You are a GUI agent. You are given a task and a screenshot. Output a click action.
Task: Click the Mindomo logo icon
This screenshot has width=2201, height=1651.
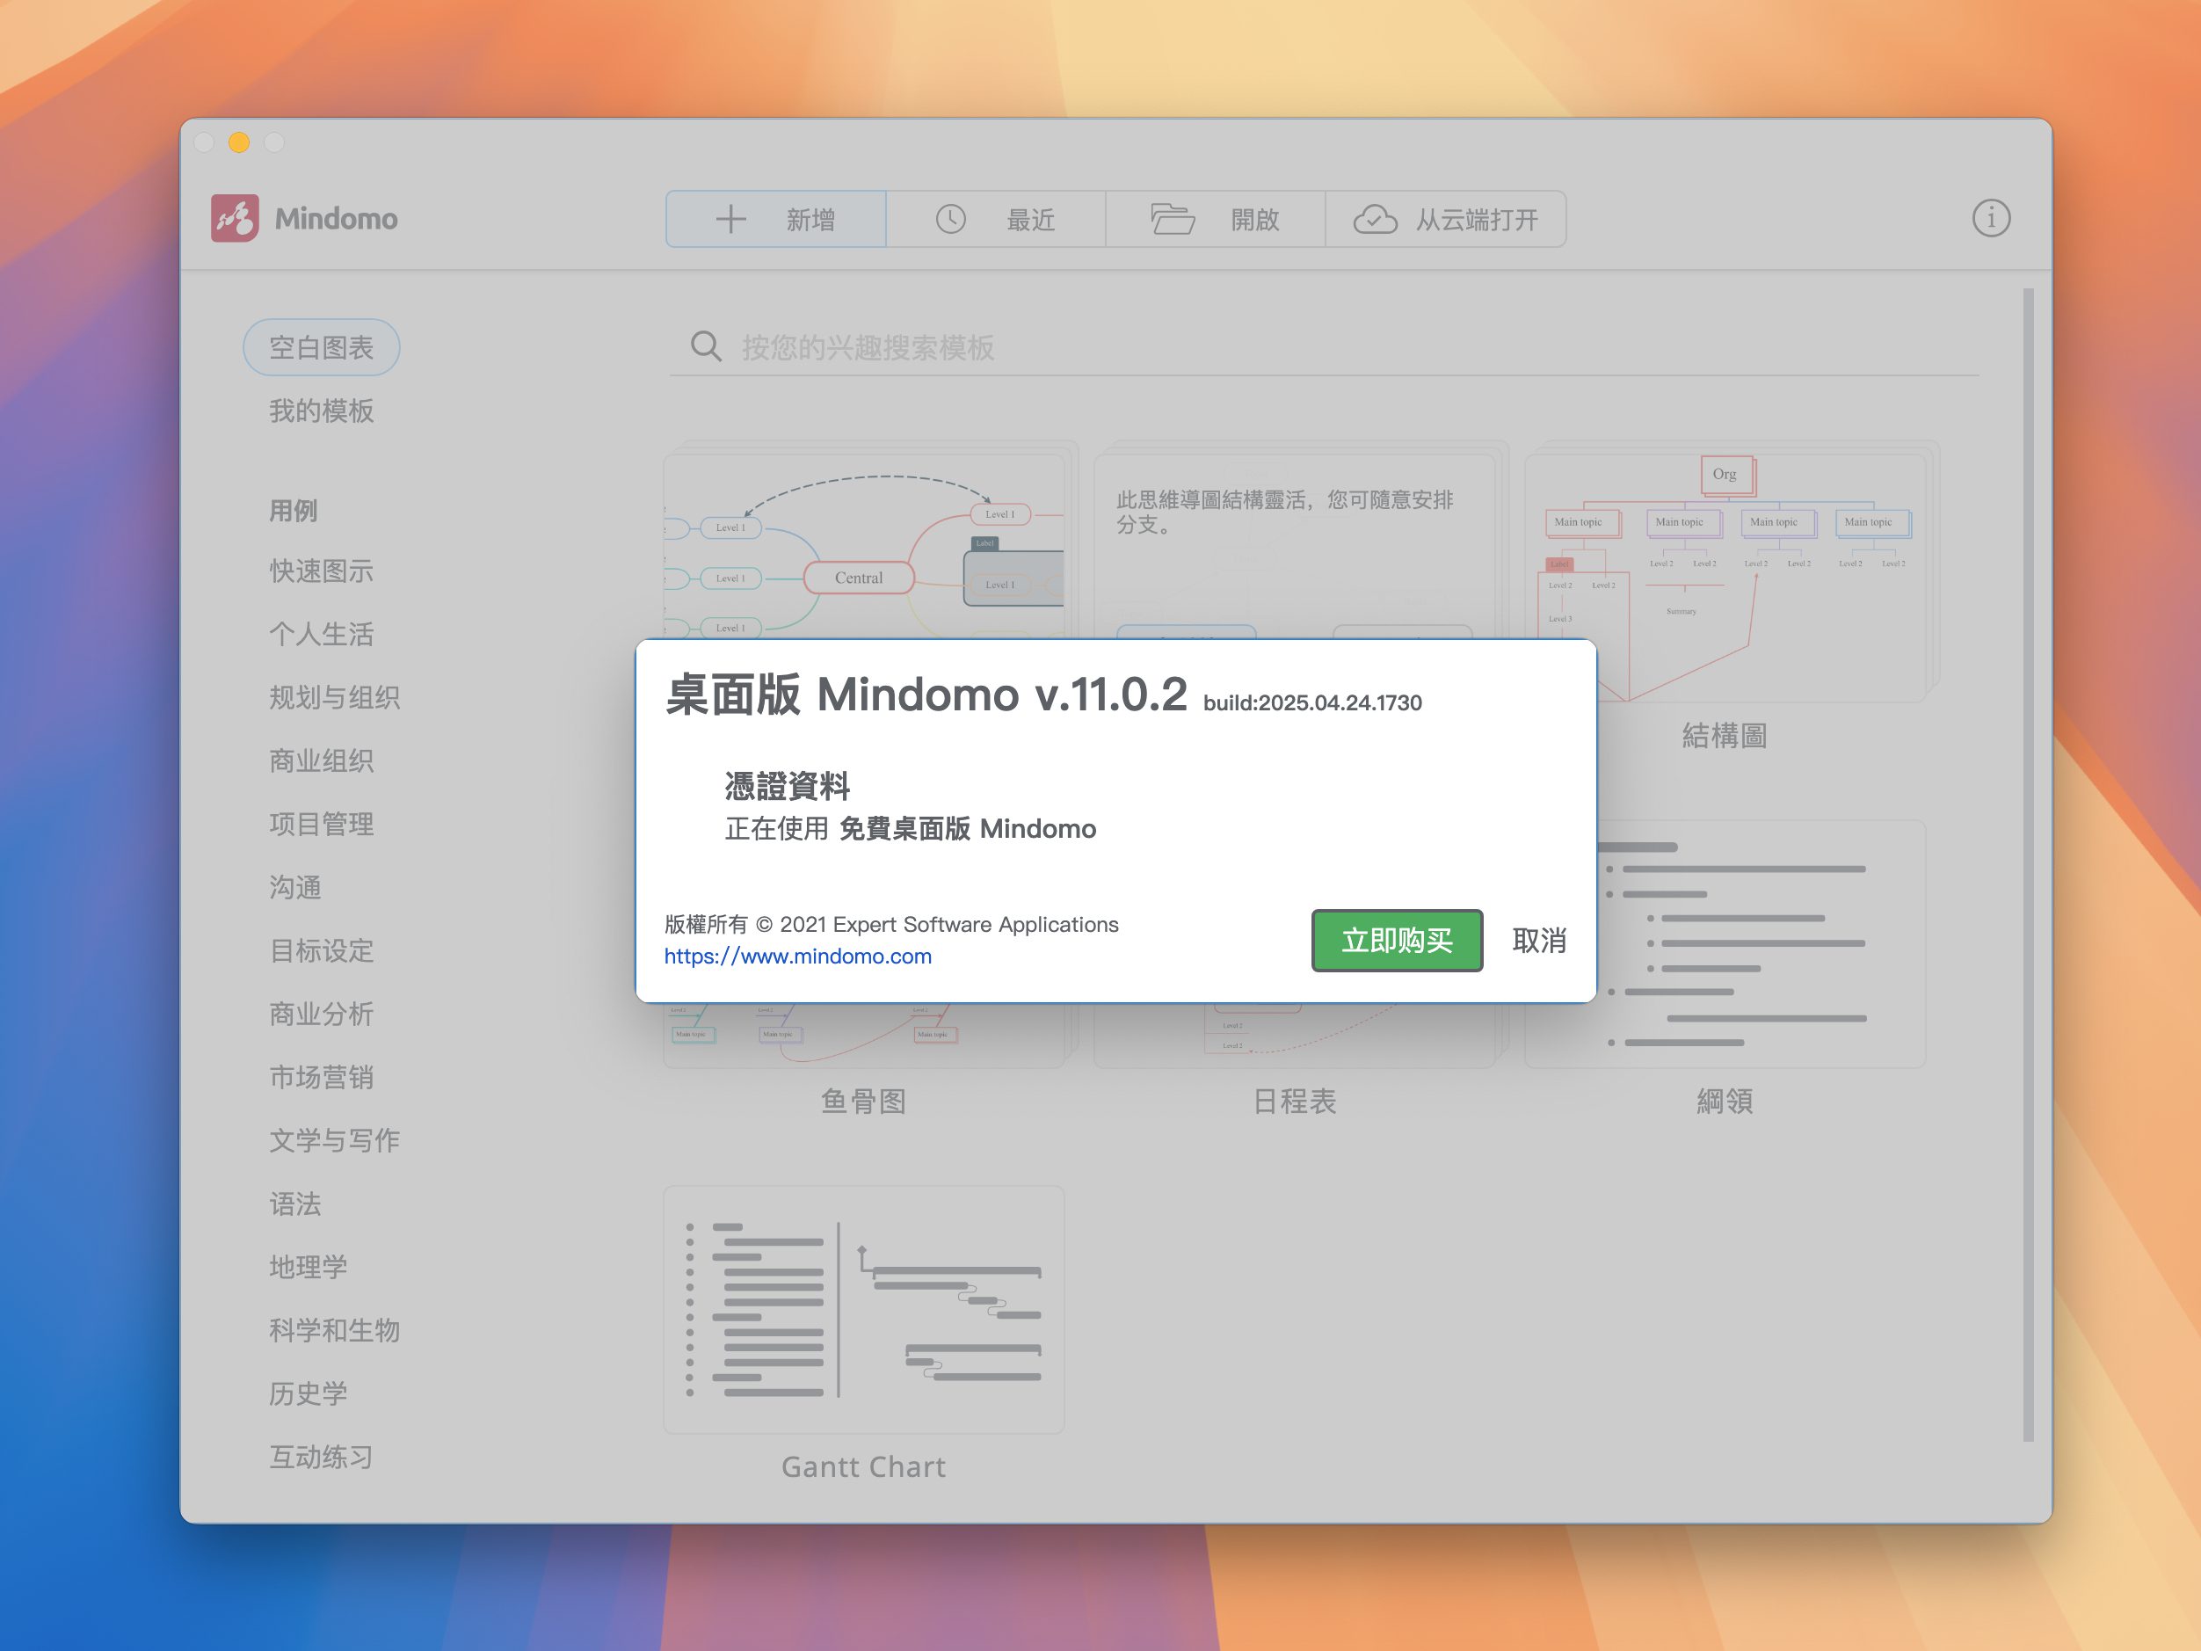[x=235, y=218]
